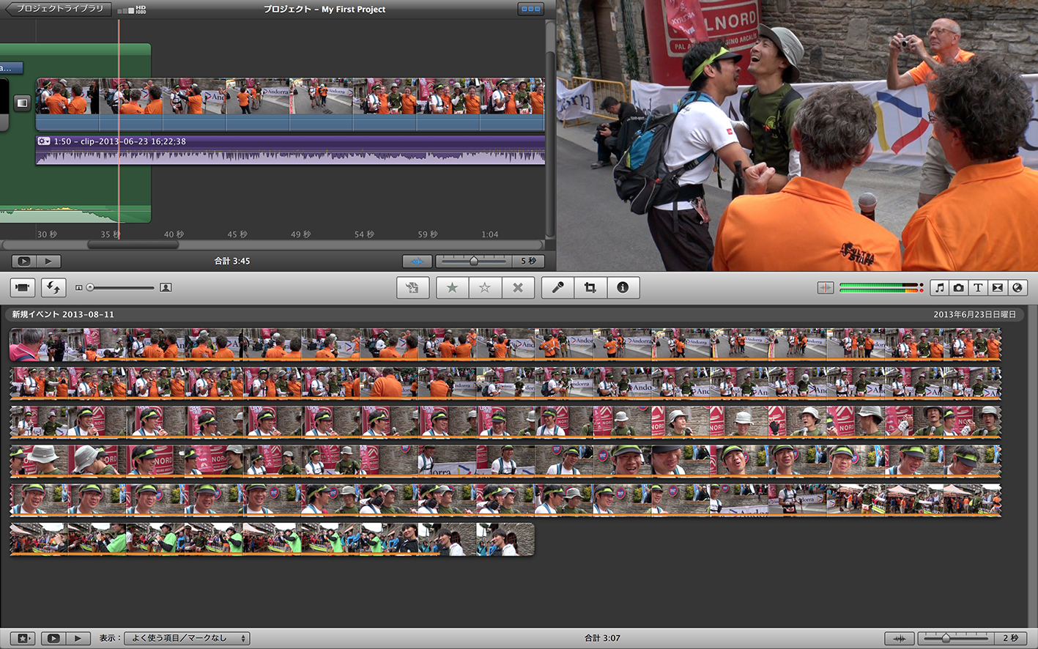Image resolution: width=1038 pixels, height=649 pixels.
Task: Toggle audio waveforms in the project timeline
Action: coord(417,261)
